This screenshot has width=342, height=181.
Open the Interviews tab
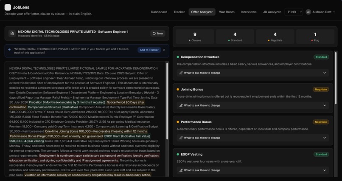pos(248,12)
